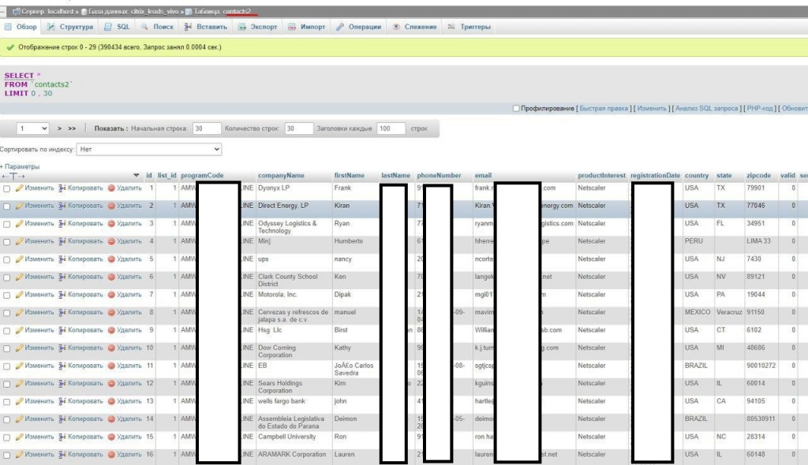Open the Операции tab
This screenshot has height=465, width=808.
click(359, 27)
